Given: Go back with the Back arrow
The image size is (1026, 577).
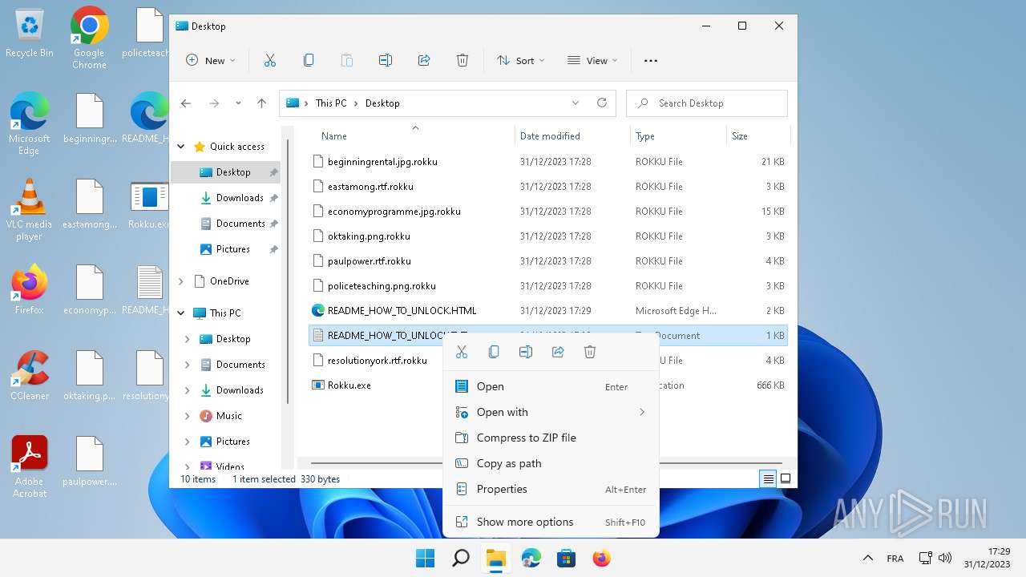Looking at the screenshot, I should click(x=186, y=103).
